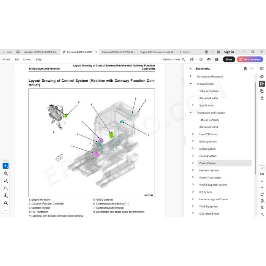Expand the Control System bookmark

coord(193,163)
